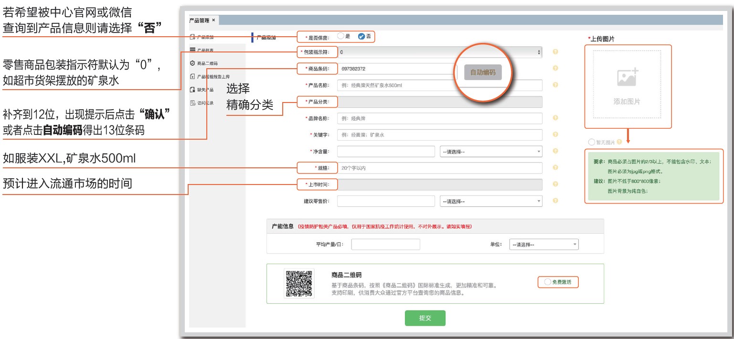
Task: Select 是 for 是否保密
Action: (x=340, y=36)
